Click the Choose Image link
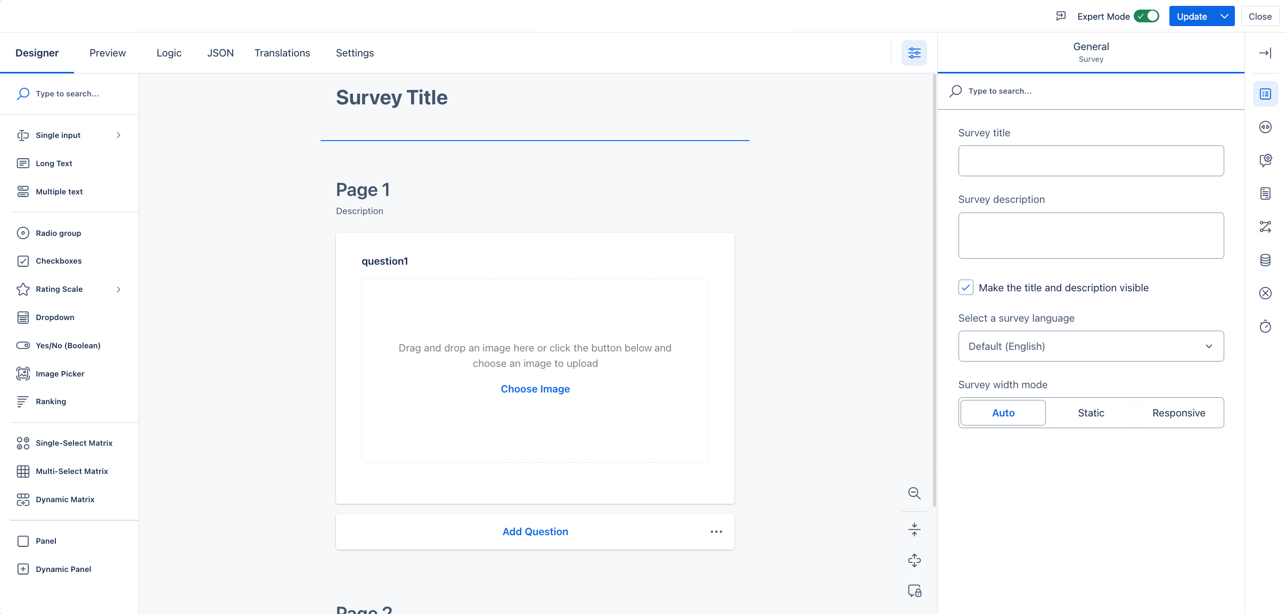 [535, 389]
